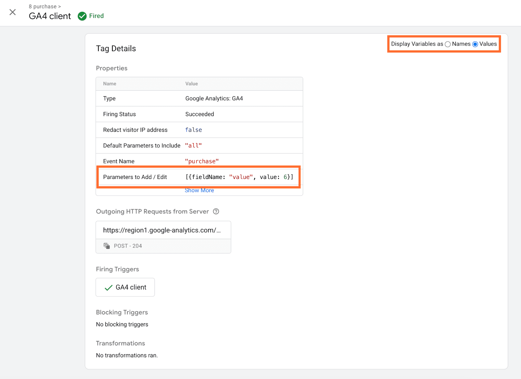
Task: Close the GA4 client detail view
Action: click(12, 12)
